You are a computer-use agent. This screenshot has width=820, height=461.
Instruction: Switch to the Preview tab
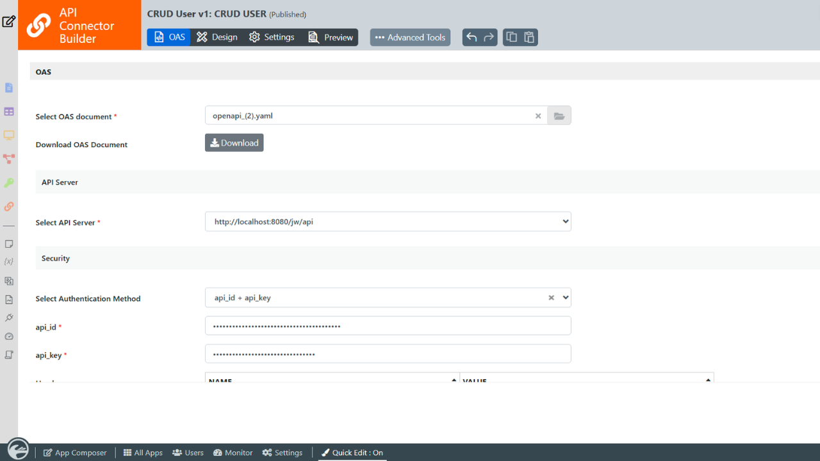point(331,37)
